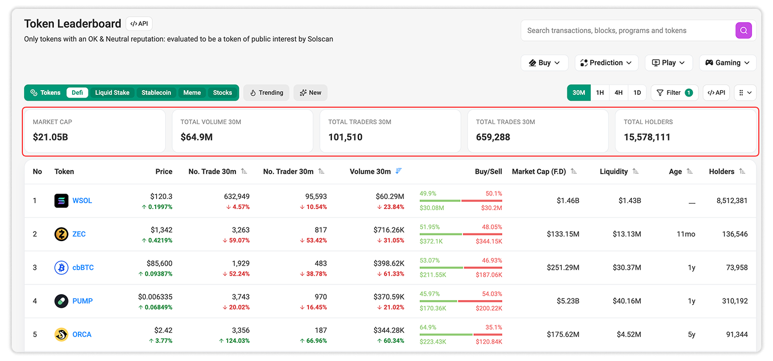Open the Buy dropdown menu
Viewport: 773px width, 361px height.
[544, 63]
